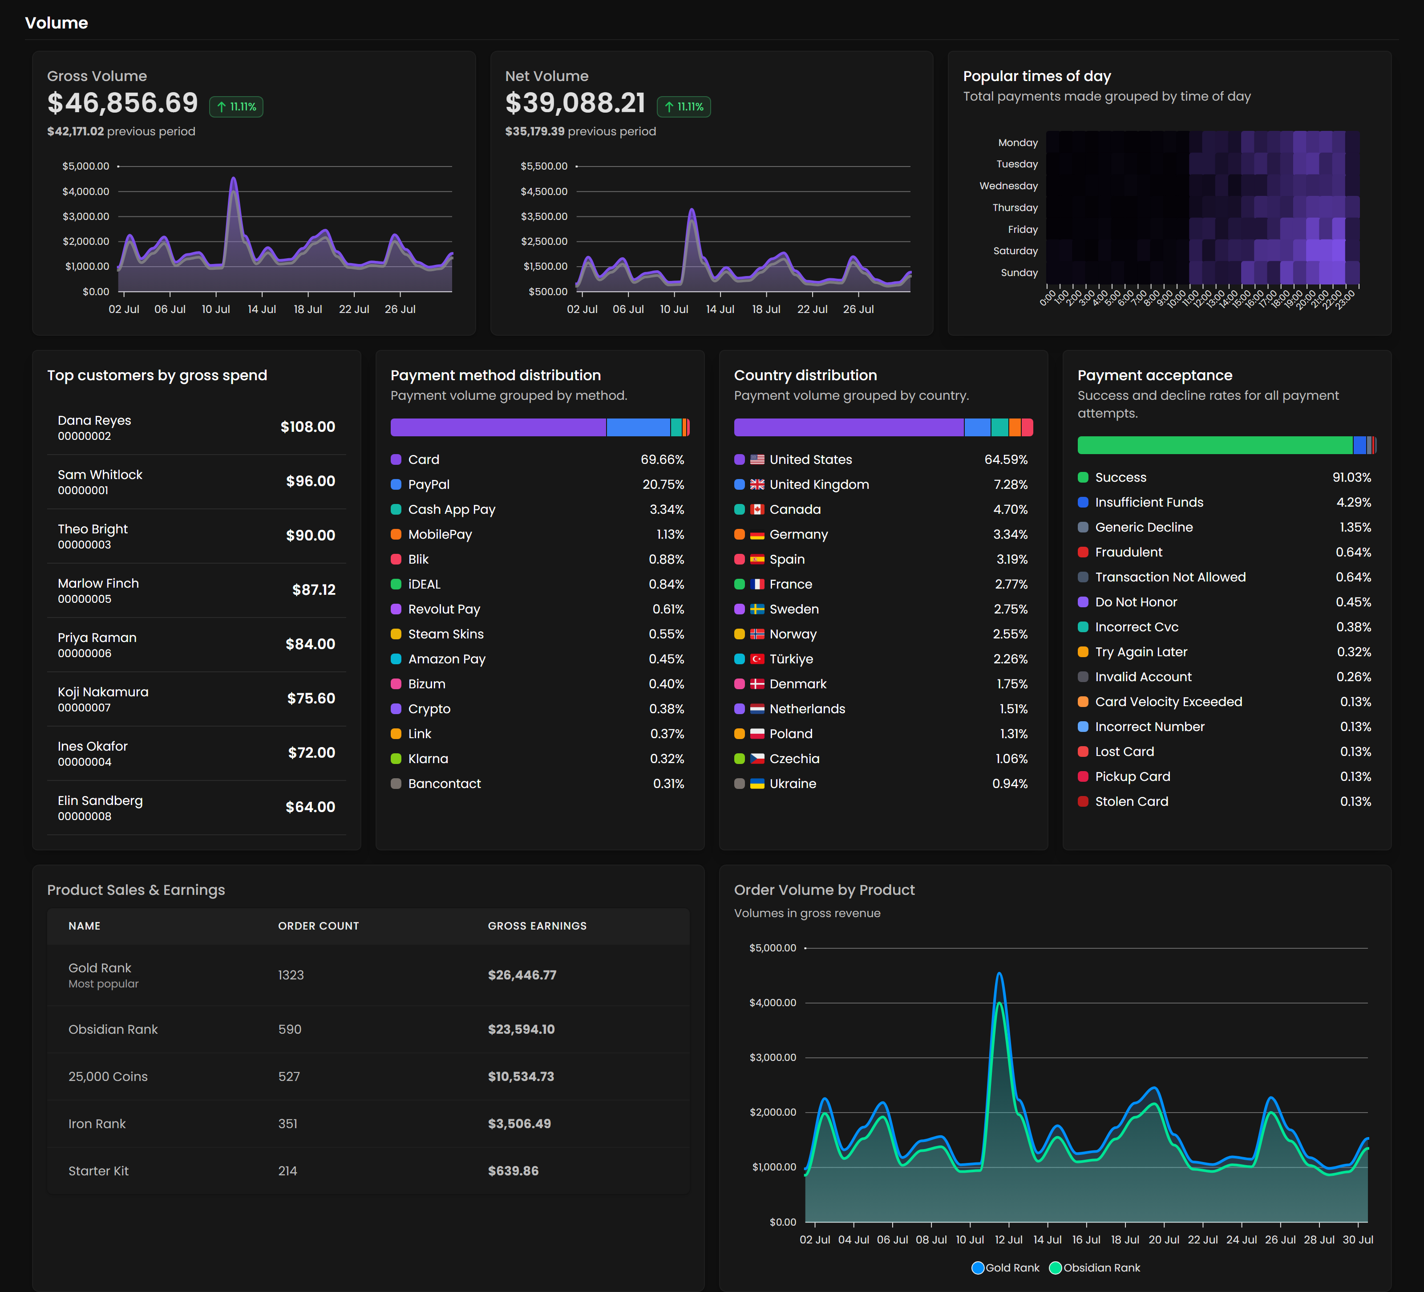Click the Spain flag icon

click(756, 559)
